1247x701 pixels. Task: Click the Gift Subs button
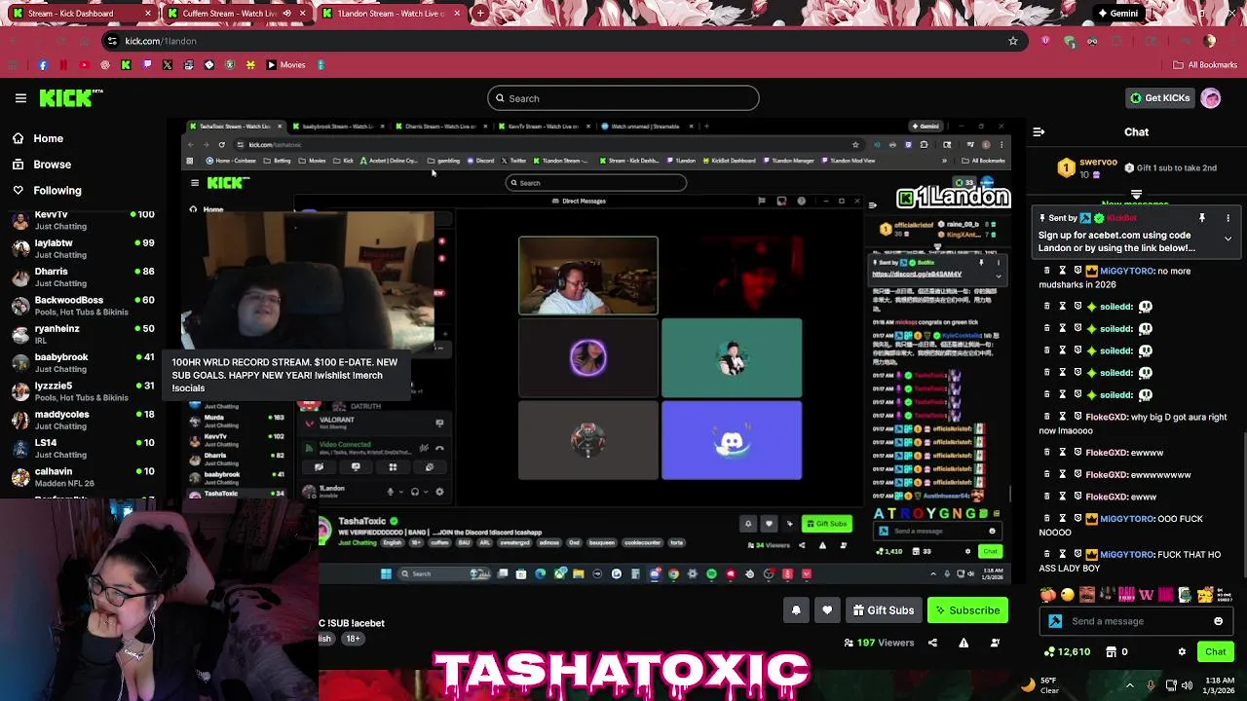[883, 610]
